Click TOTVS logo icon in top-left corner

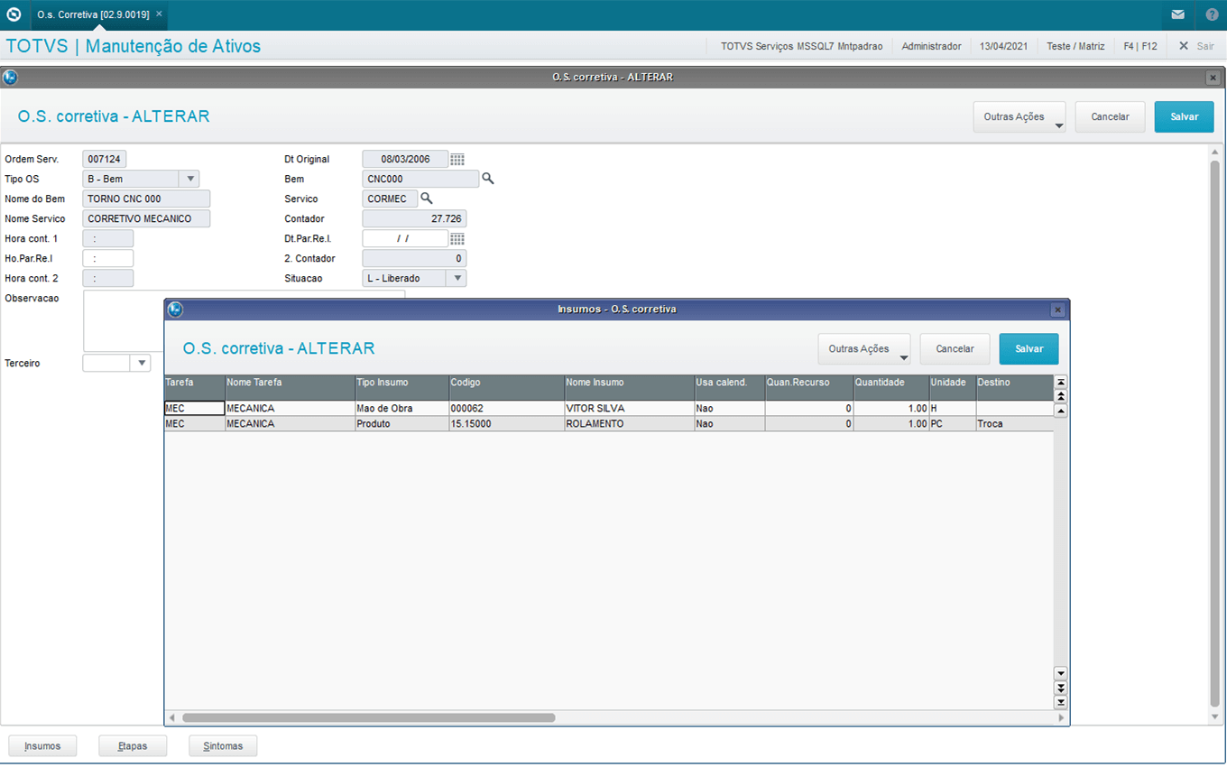click(14, 14)
